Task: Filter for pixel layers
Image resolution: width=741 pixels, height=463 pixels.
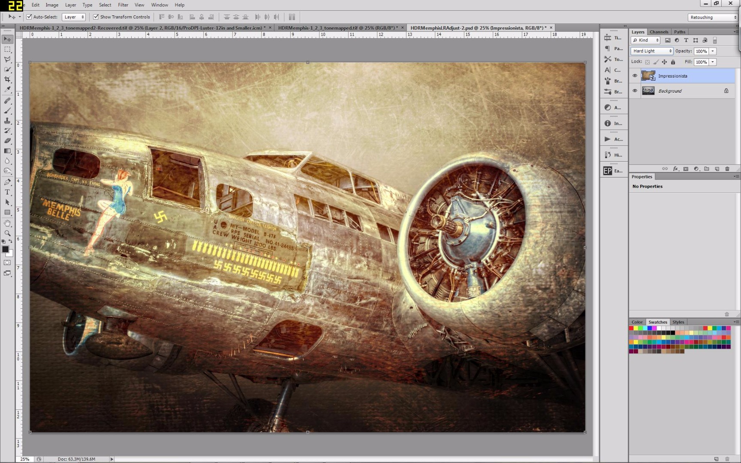Action: click(x=668, y=40)
